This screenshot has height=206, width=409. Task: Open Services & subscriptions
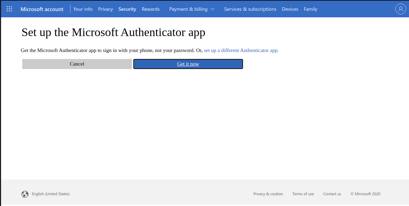tap(250, 9)
